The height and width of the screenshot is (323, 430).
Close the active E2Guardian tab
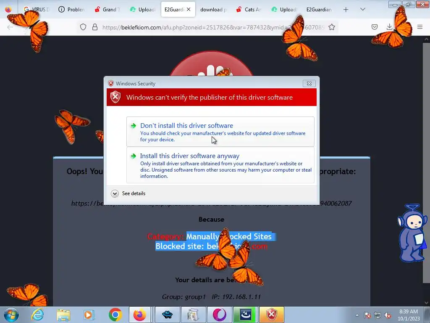tap(189, 9)
